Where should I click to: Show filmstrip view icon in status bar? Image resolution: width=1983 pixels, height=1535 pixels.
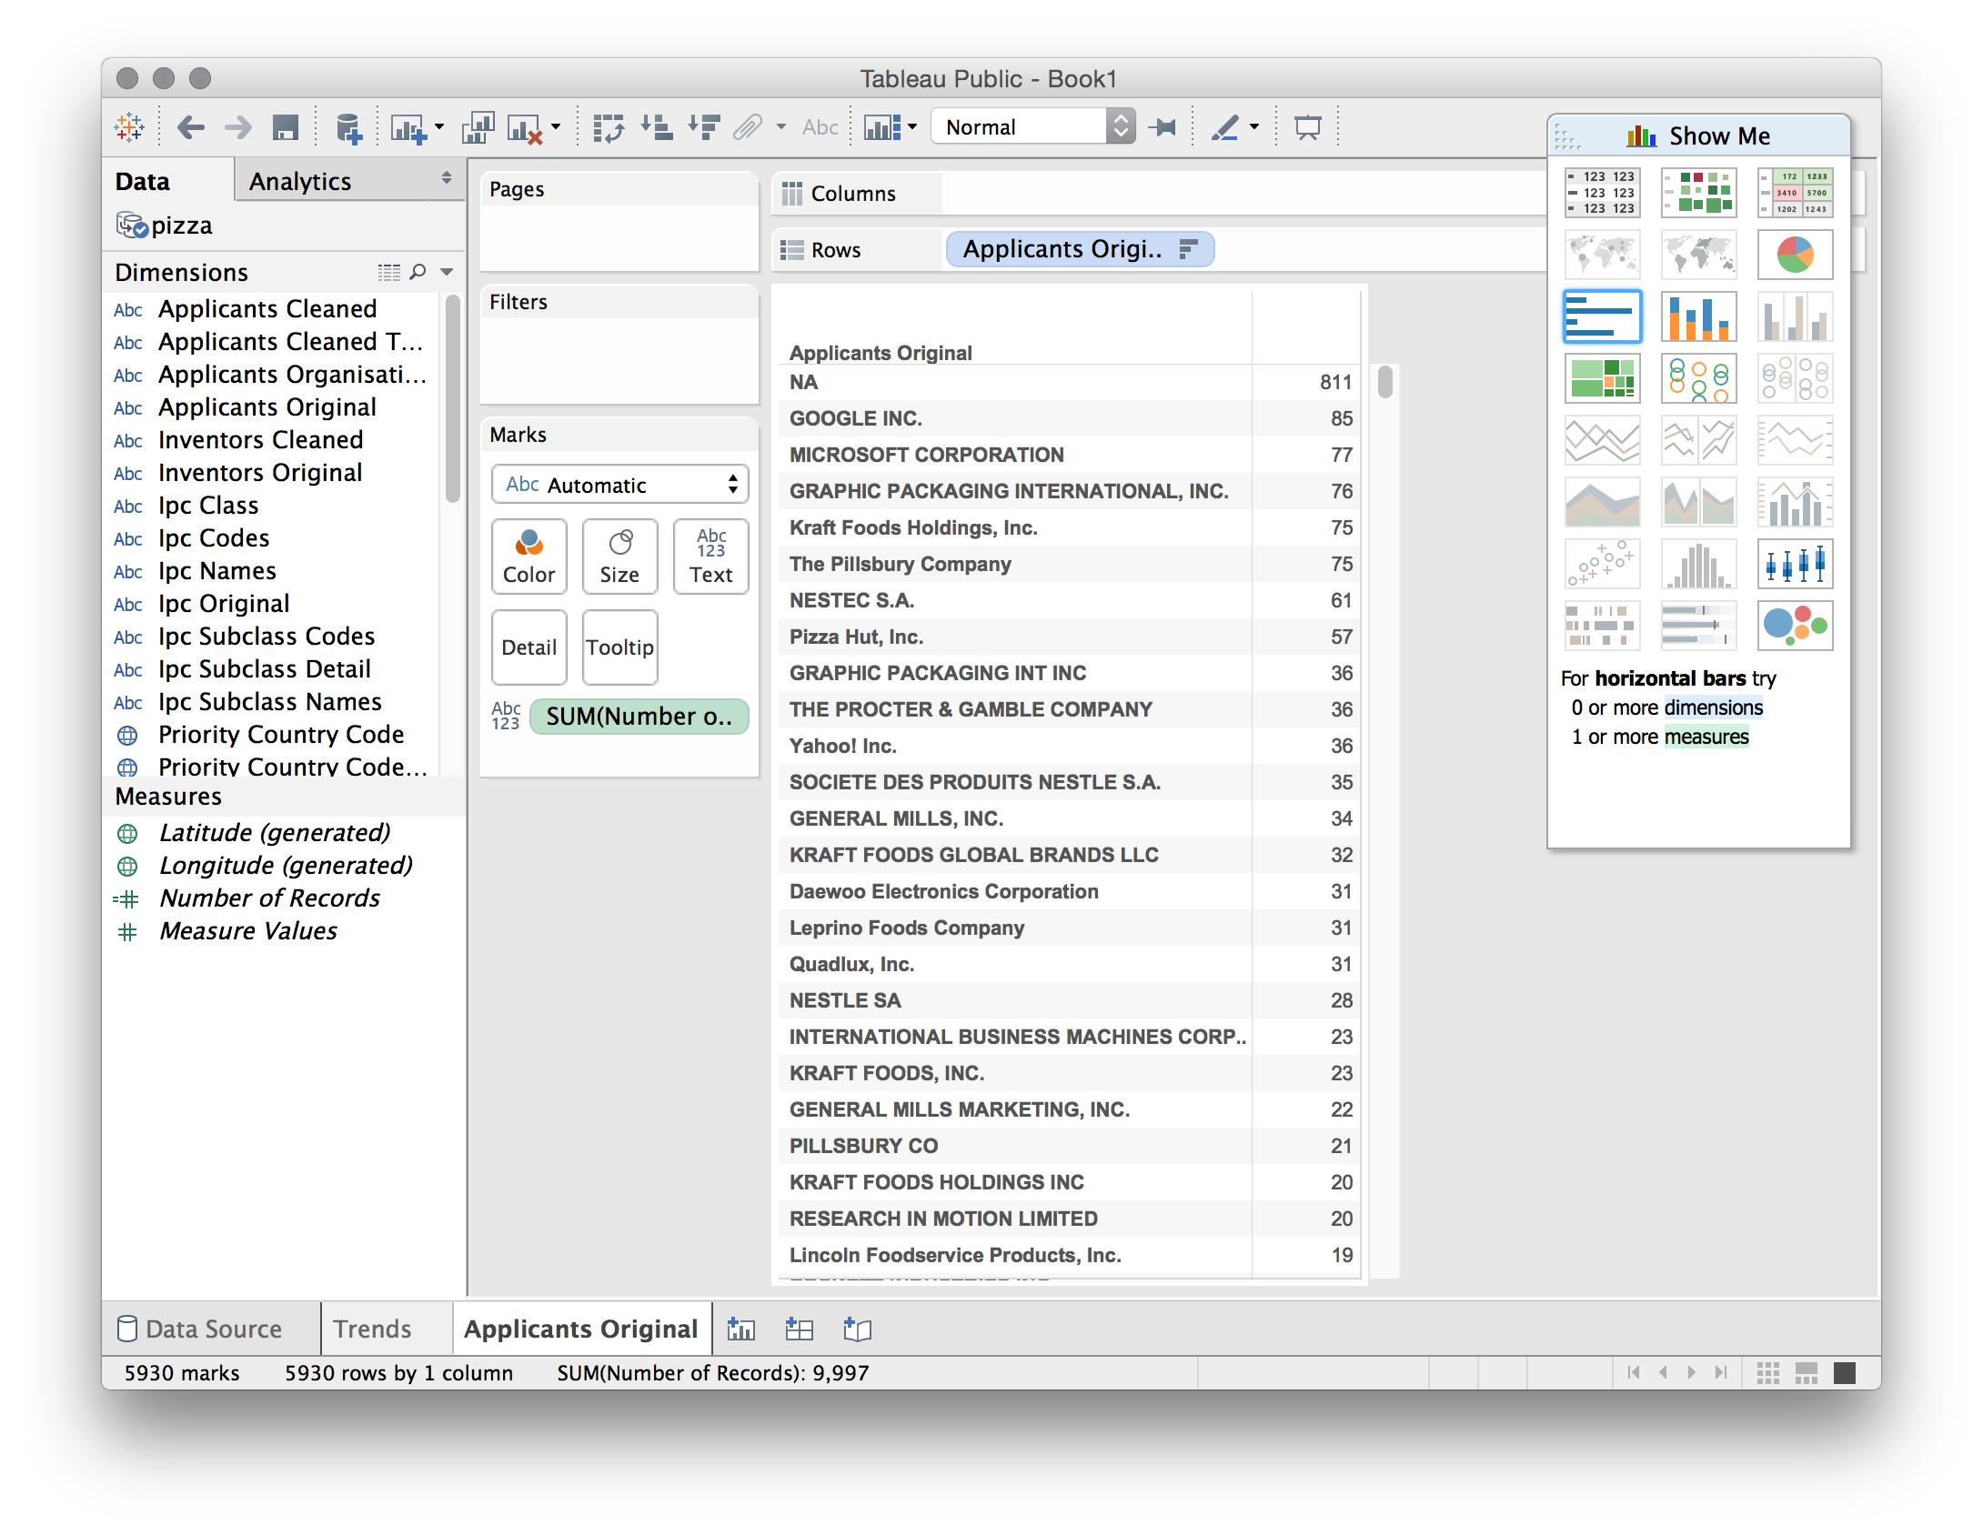[1806, 1372]
